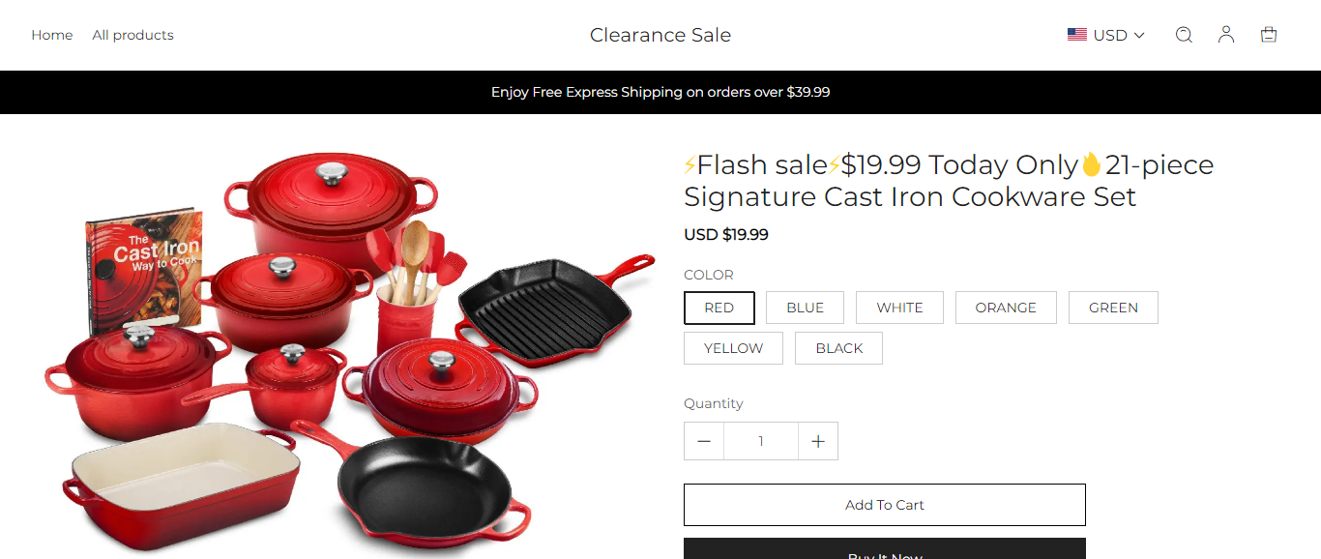This screenshot has height=559, width=1321.
Task: Choose the ORANGE color variant
Action: point(1006,308)
